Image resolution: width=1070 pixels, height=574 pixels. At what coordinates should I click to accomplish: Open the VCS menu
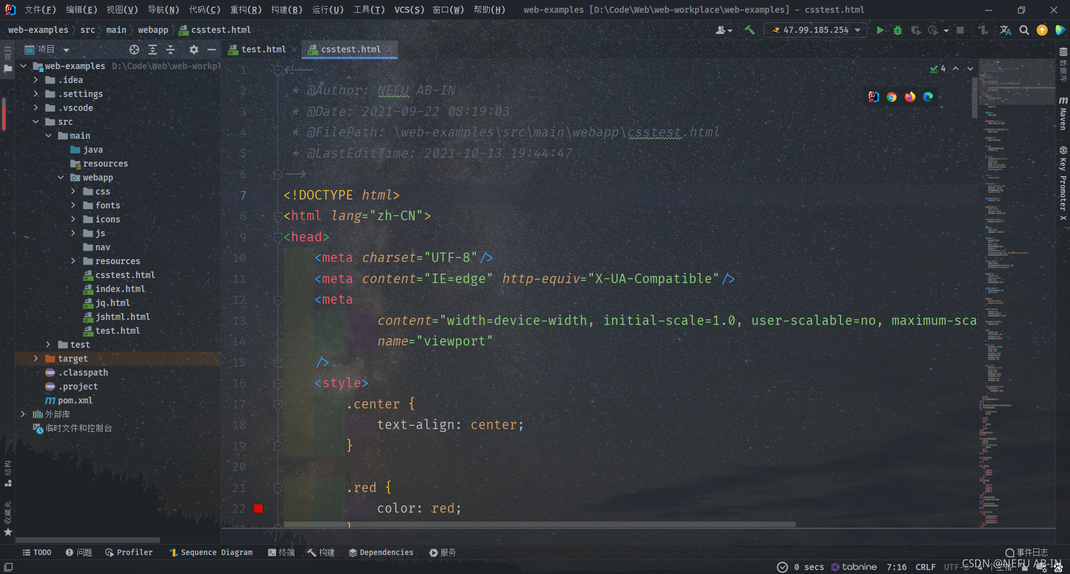coord(409,9)
